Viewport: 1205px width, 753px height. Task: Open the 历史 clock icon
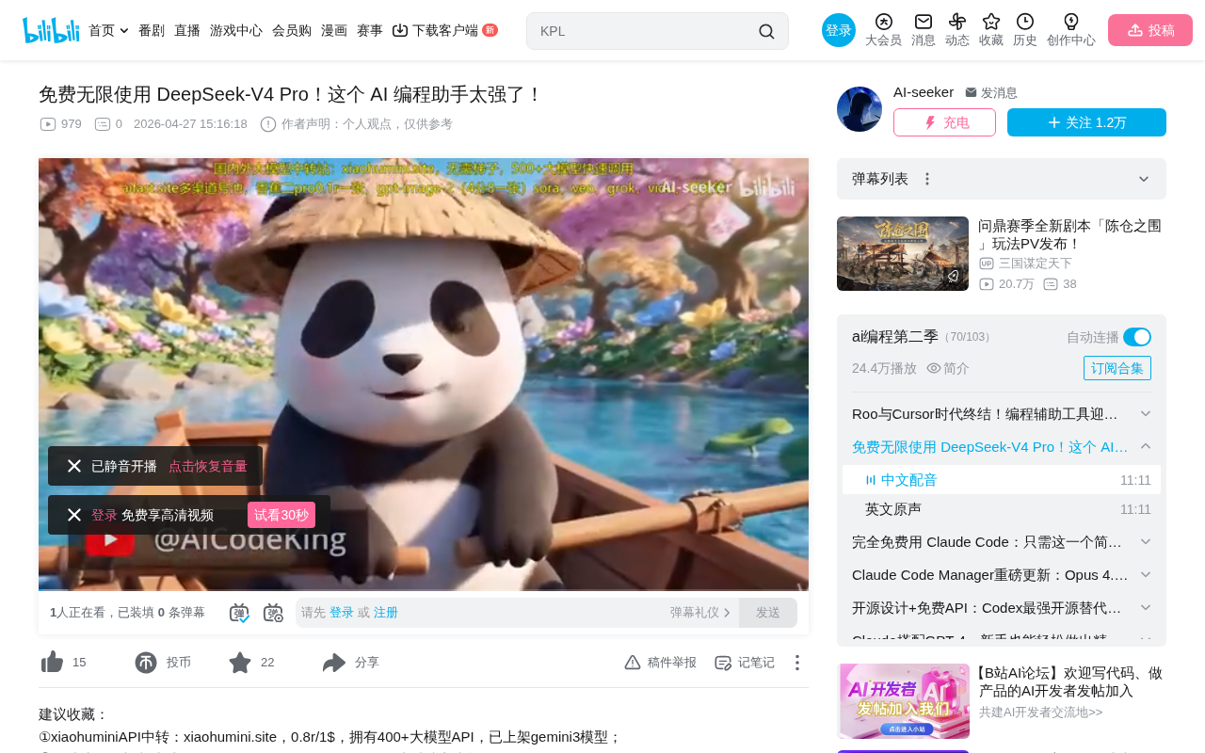pos(1025,22)
